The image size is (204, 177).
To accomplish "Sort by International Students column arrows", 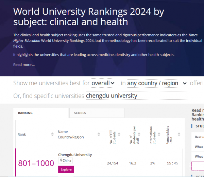I will click(x=159, y=134).
